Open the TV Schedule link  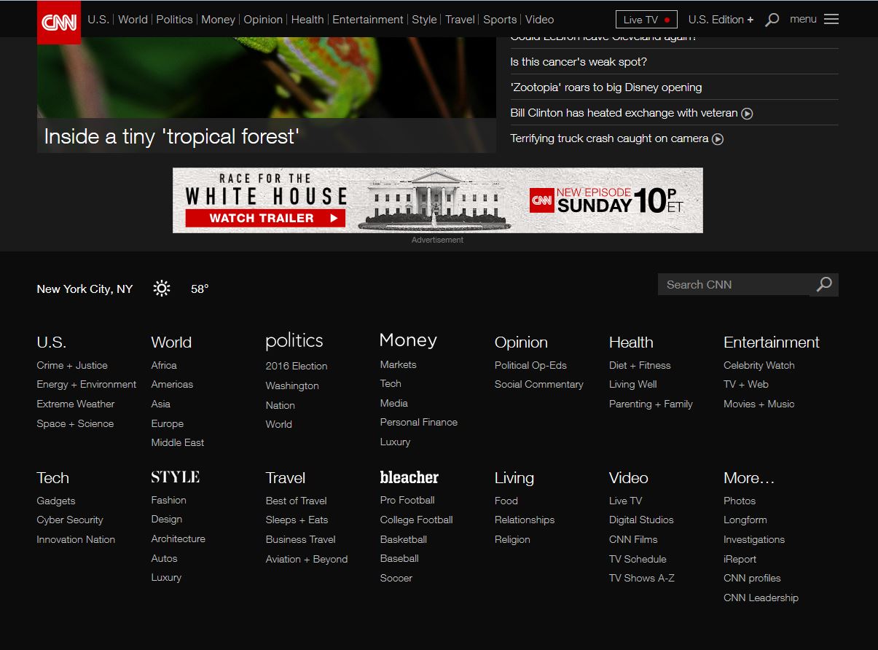pyautogui.click(x=638, y=559)
